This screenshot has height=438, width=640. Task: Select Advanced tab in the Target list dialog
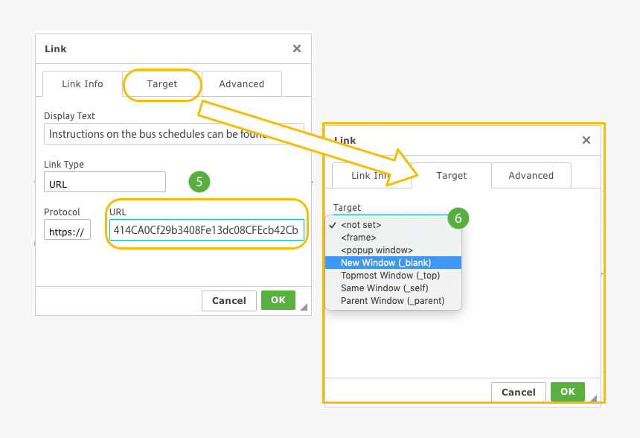click(531, 176)
